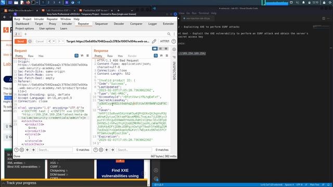
Task: Open Response pane hamburger menu
Action: pyautogui.click(x=166, y=56)
